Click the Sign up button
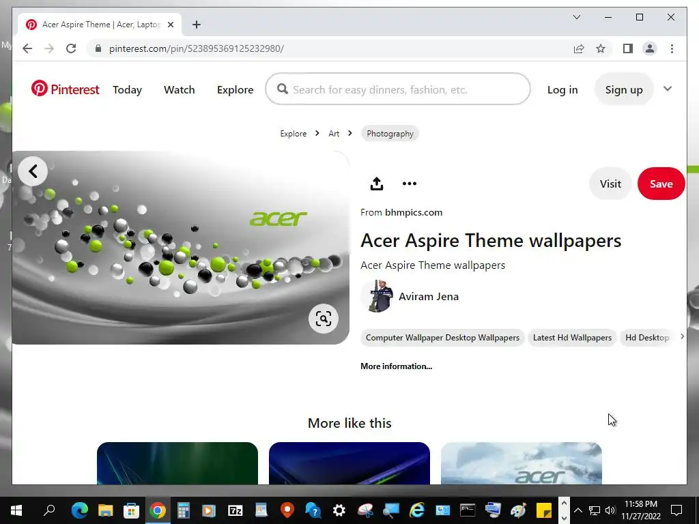Image resolution: width=699 pixels, height=524 pixels. 624,89
